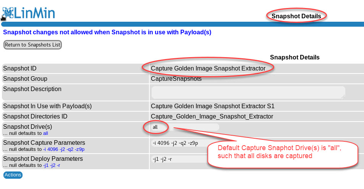Screen dimensions: 364x189
Task: Click the LinMin brand name text
Action: click(x=35, y=13)
